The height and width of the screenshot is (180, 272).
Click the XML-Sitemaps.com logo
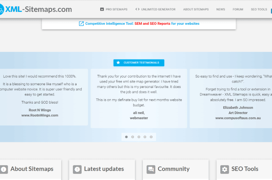36,10
